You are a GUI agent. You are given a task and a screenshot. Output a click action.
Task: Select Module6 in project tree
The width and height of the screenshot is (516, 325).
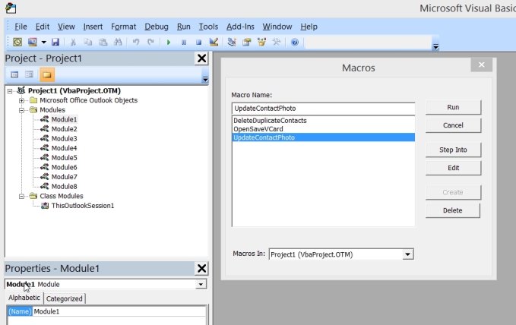pos(64,167)
